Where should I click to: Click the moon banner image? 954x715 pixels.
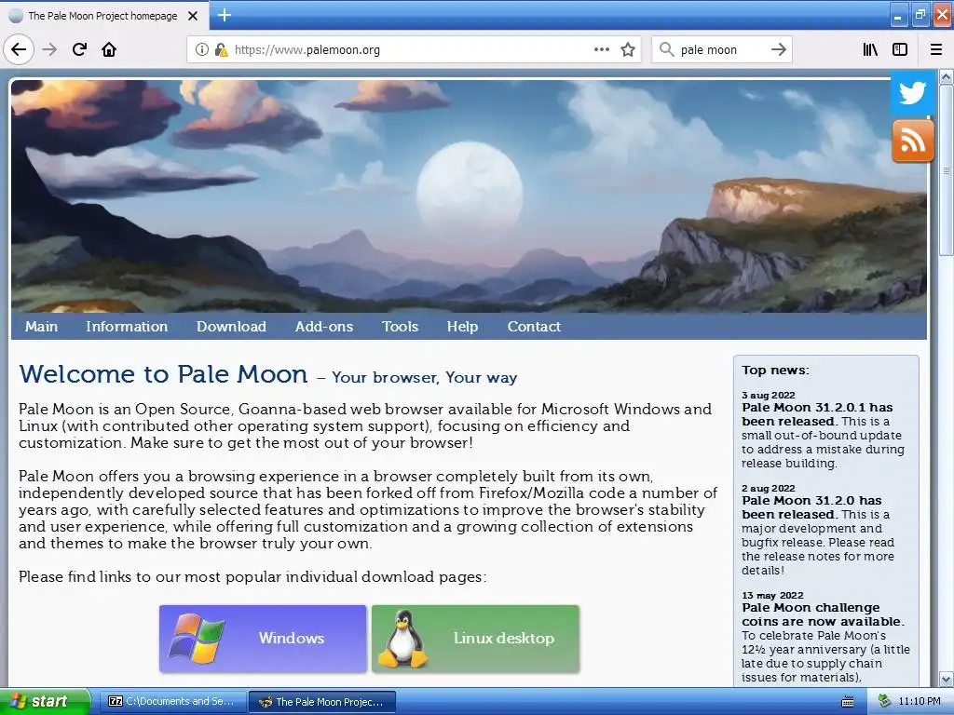tap(470, 196)
